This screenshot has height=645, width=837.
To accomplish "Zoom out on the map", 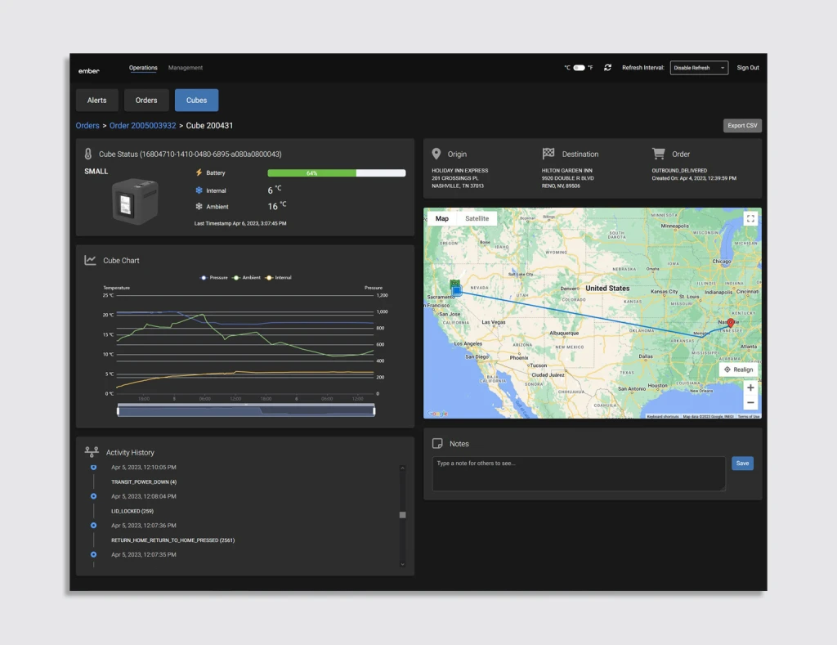I will click(x=750, y=402).
